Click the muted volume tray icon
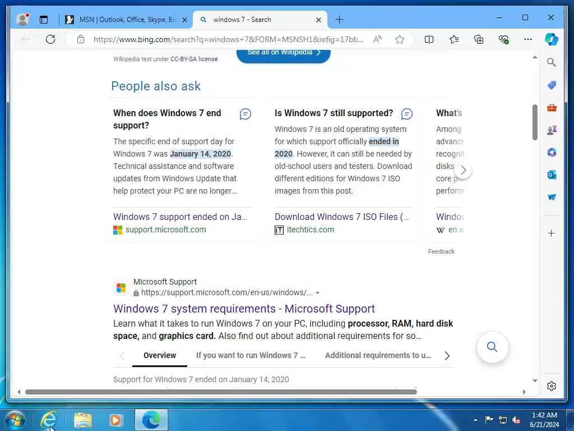The height and width of the screenshot is (431, 574). pos(516,420)
